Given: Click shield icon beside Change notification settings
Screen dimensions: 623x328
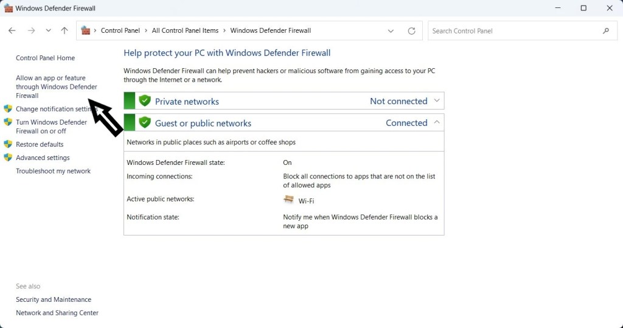Looking at the screenshot, I should [x=8, y=108].
